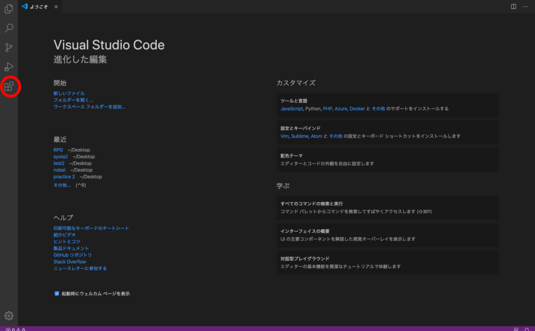Install Vim keybindings via its link
The height and width of the screenshot is (331, 535).
[x=284, y=136]
